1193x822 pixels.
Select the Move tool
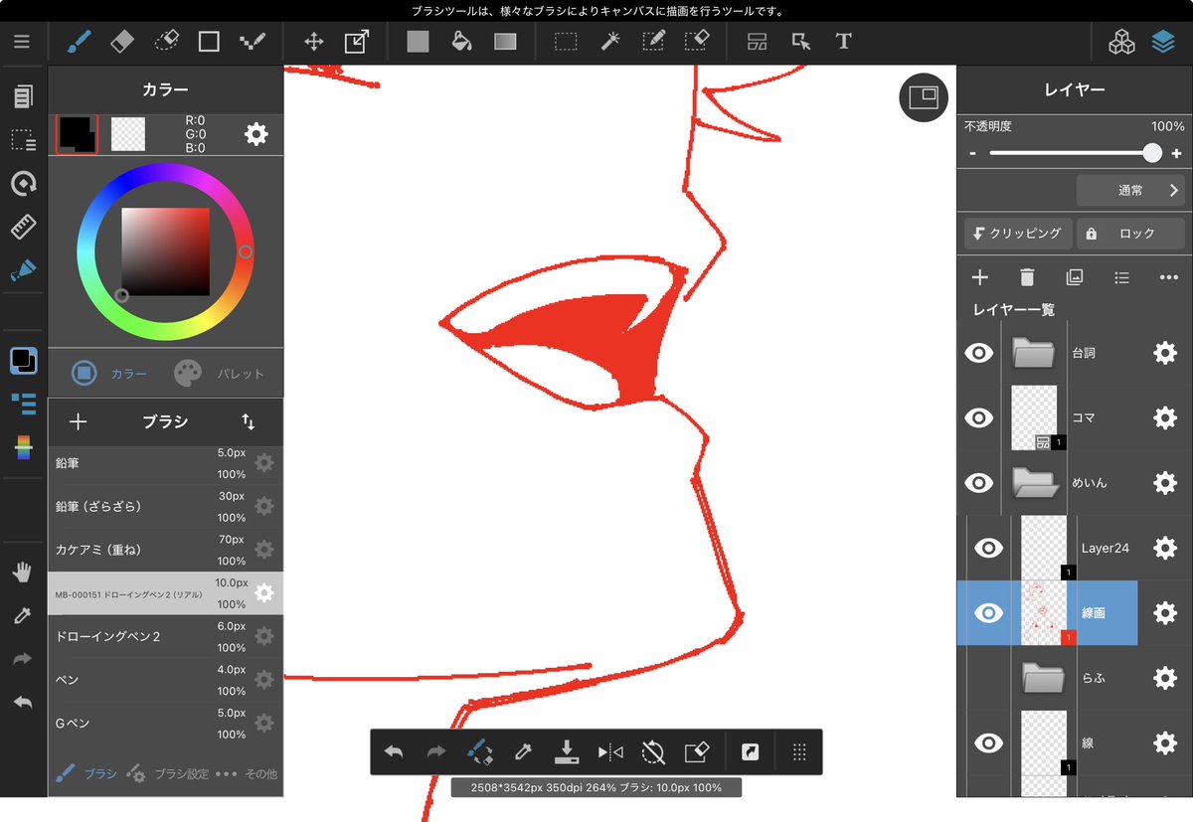313,42
